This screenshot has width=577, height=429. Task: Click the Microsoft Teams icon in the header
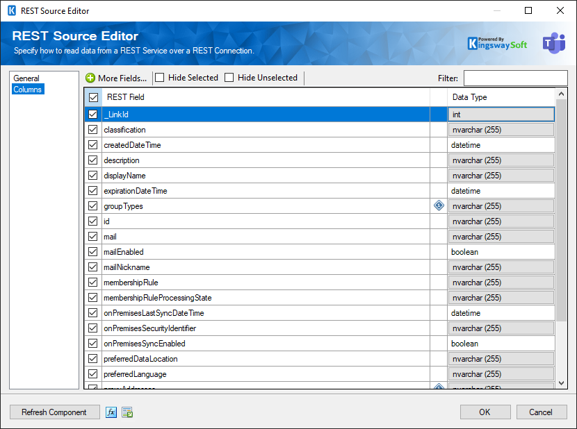point(554,42)
